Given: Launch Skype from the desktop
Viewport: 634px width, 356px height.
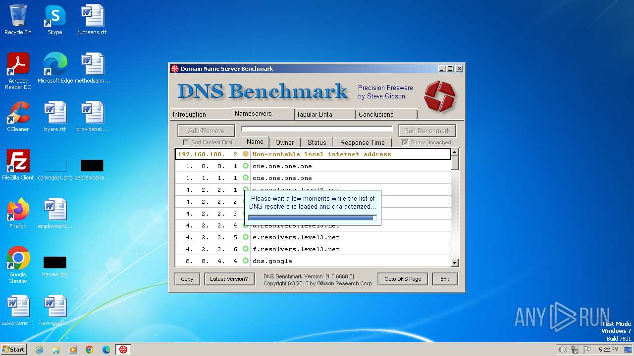Looking at the screenshot, I should (55, 20).
